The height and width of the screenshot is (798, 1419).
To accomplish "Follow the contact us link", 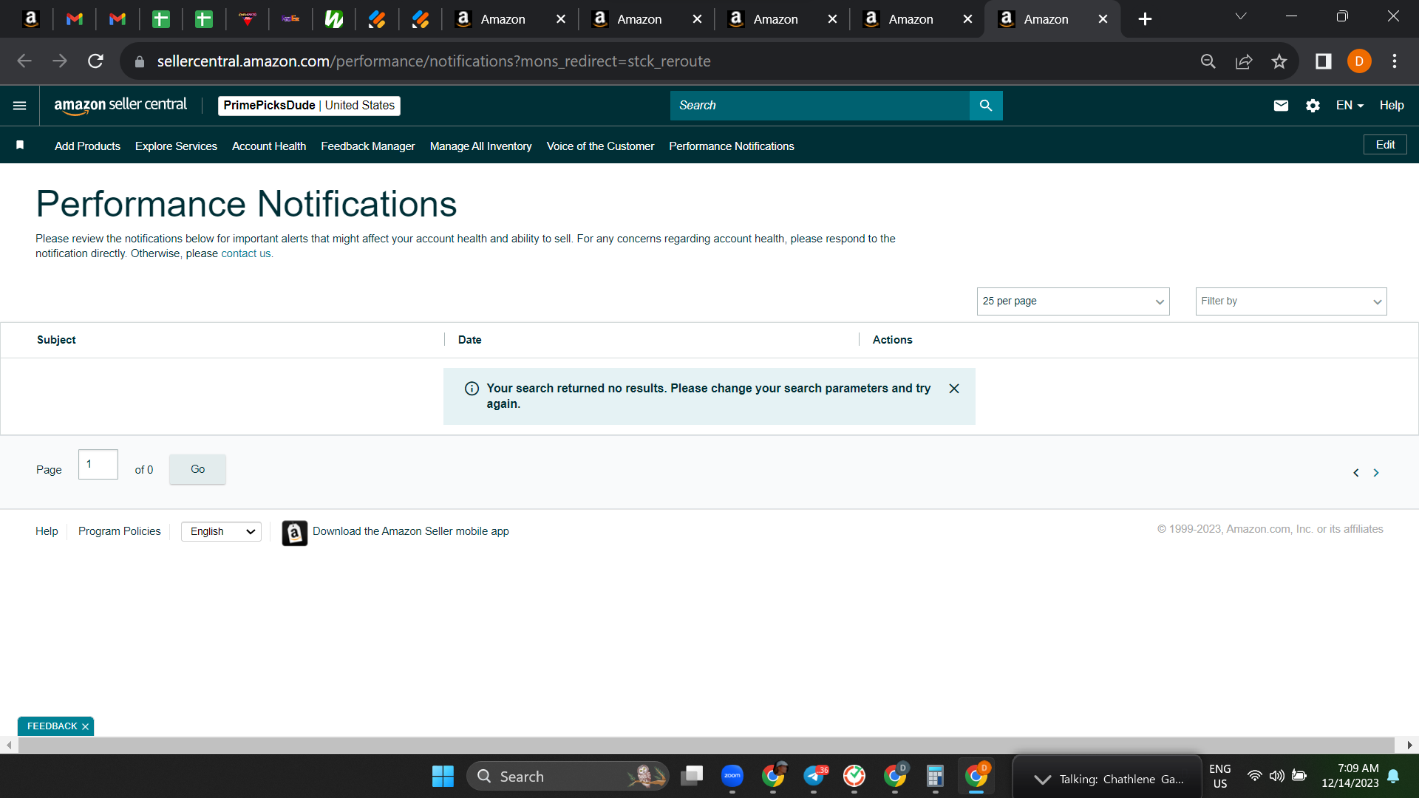I will 246,253.
